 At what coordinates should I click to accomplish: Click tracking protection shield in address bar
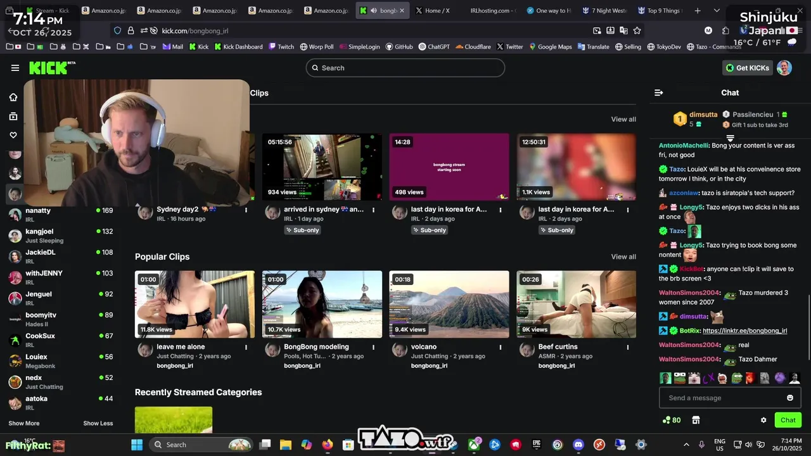point(117,30)
